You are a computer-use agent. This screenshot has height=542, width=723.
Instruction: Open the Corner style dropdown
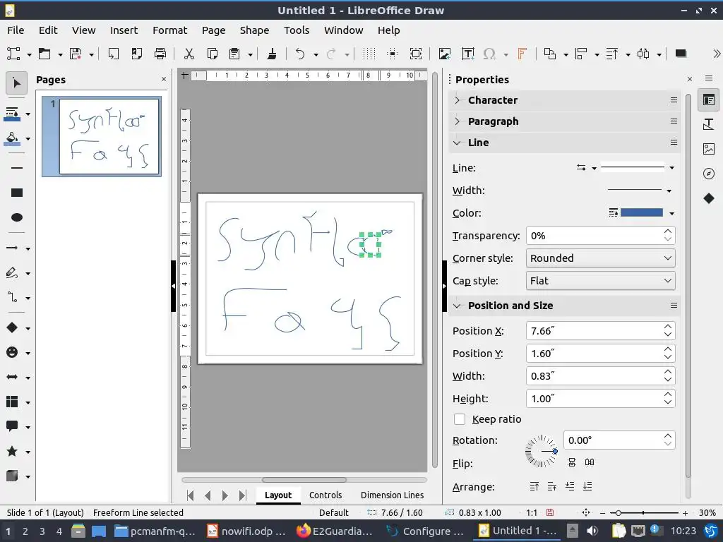(600, 258)
